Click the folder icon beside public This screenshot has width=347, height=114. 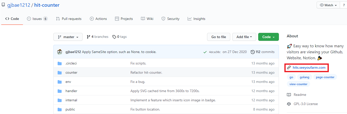tap(60, 109)
